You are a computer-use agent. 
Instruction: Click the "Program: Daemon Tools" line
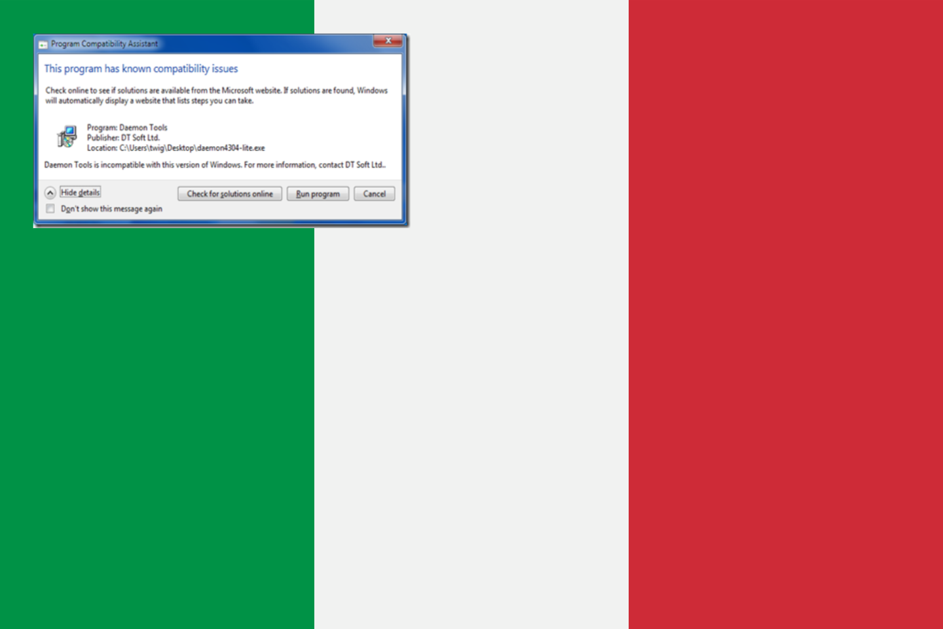tap(127, 128)
